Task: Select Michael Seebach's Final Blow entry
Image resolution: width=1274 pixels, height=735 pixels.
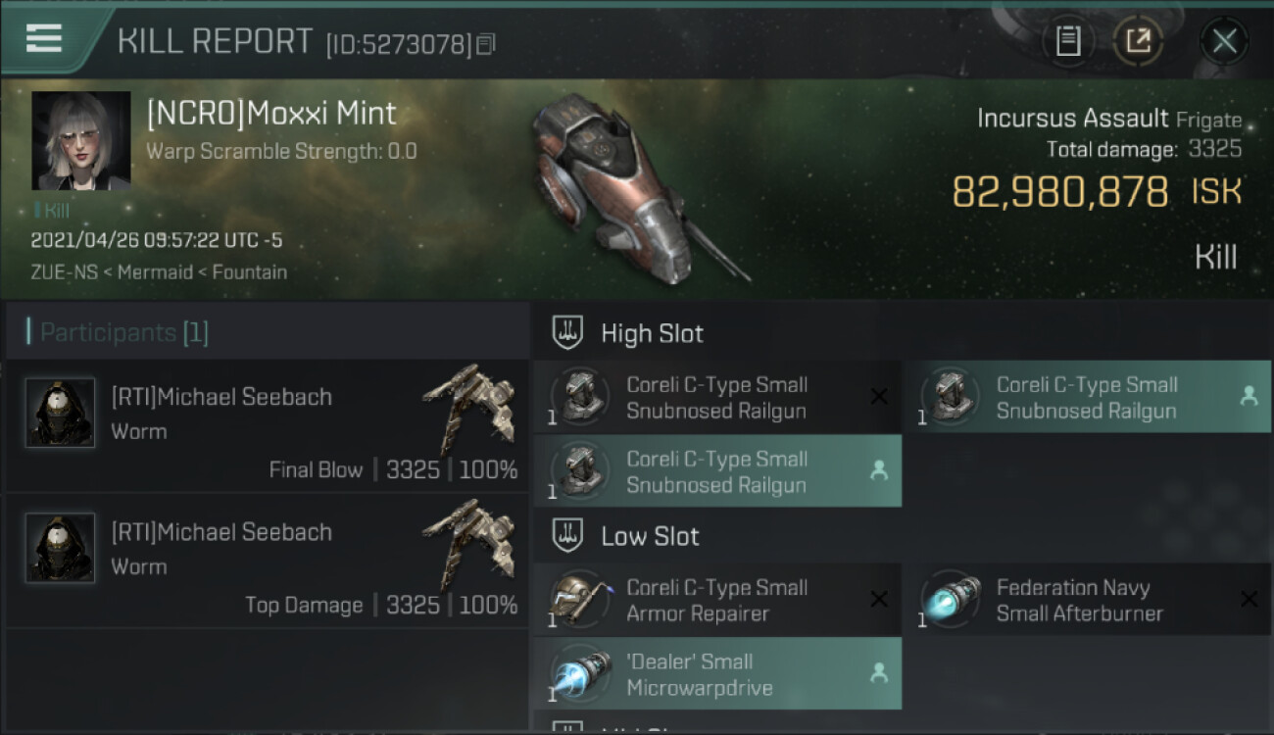Action: (x=268, y=426)
